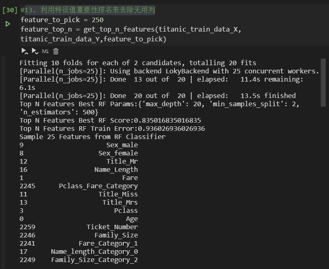Click the Run Cell and Below icon
The image size is (329, 269).
(35, 51)
